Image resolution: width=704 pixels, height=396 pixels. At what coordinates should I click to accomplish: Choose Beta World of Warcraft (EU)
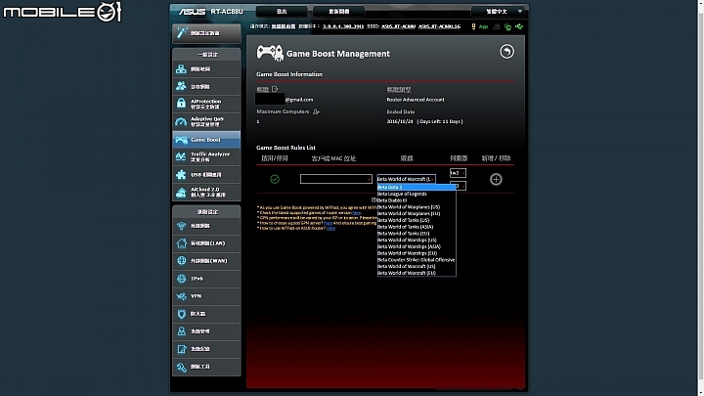point(417,273)
